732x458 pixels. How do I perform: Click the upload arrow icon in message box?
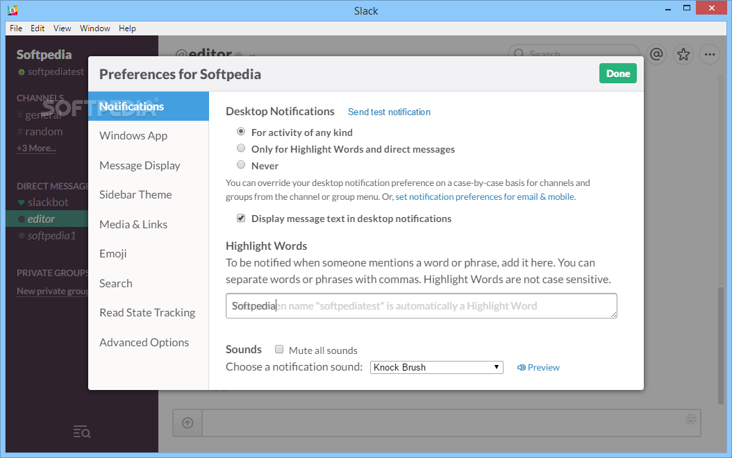(188, 423)
